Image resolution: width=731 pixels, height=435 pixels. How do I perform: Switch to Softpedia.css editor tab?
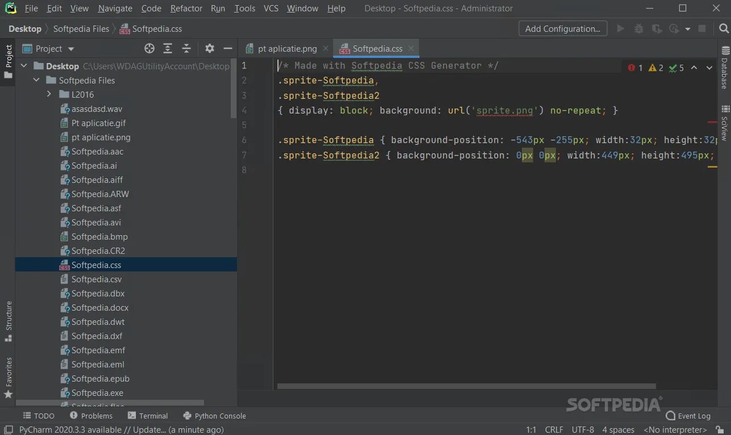376,48
